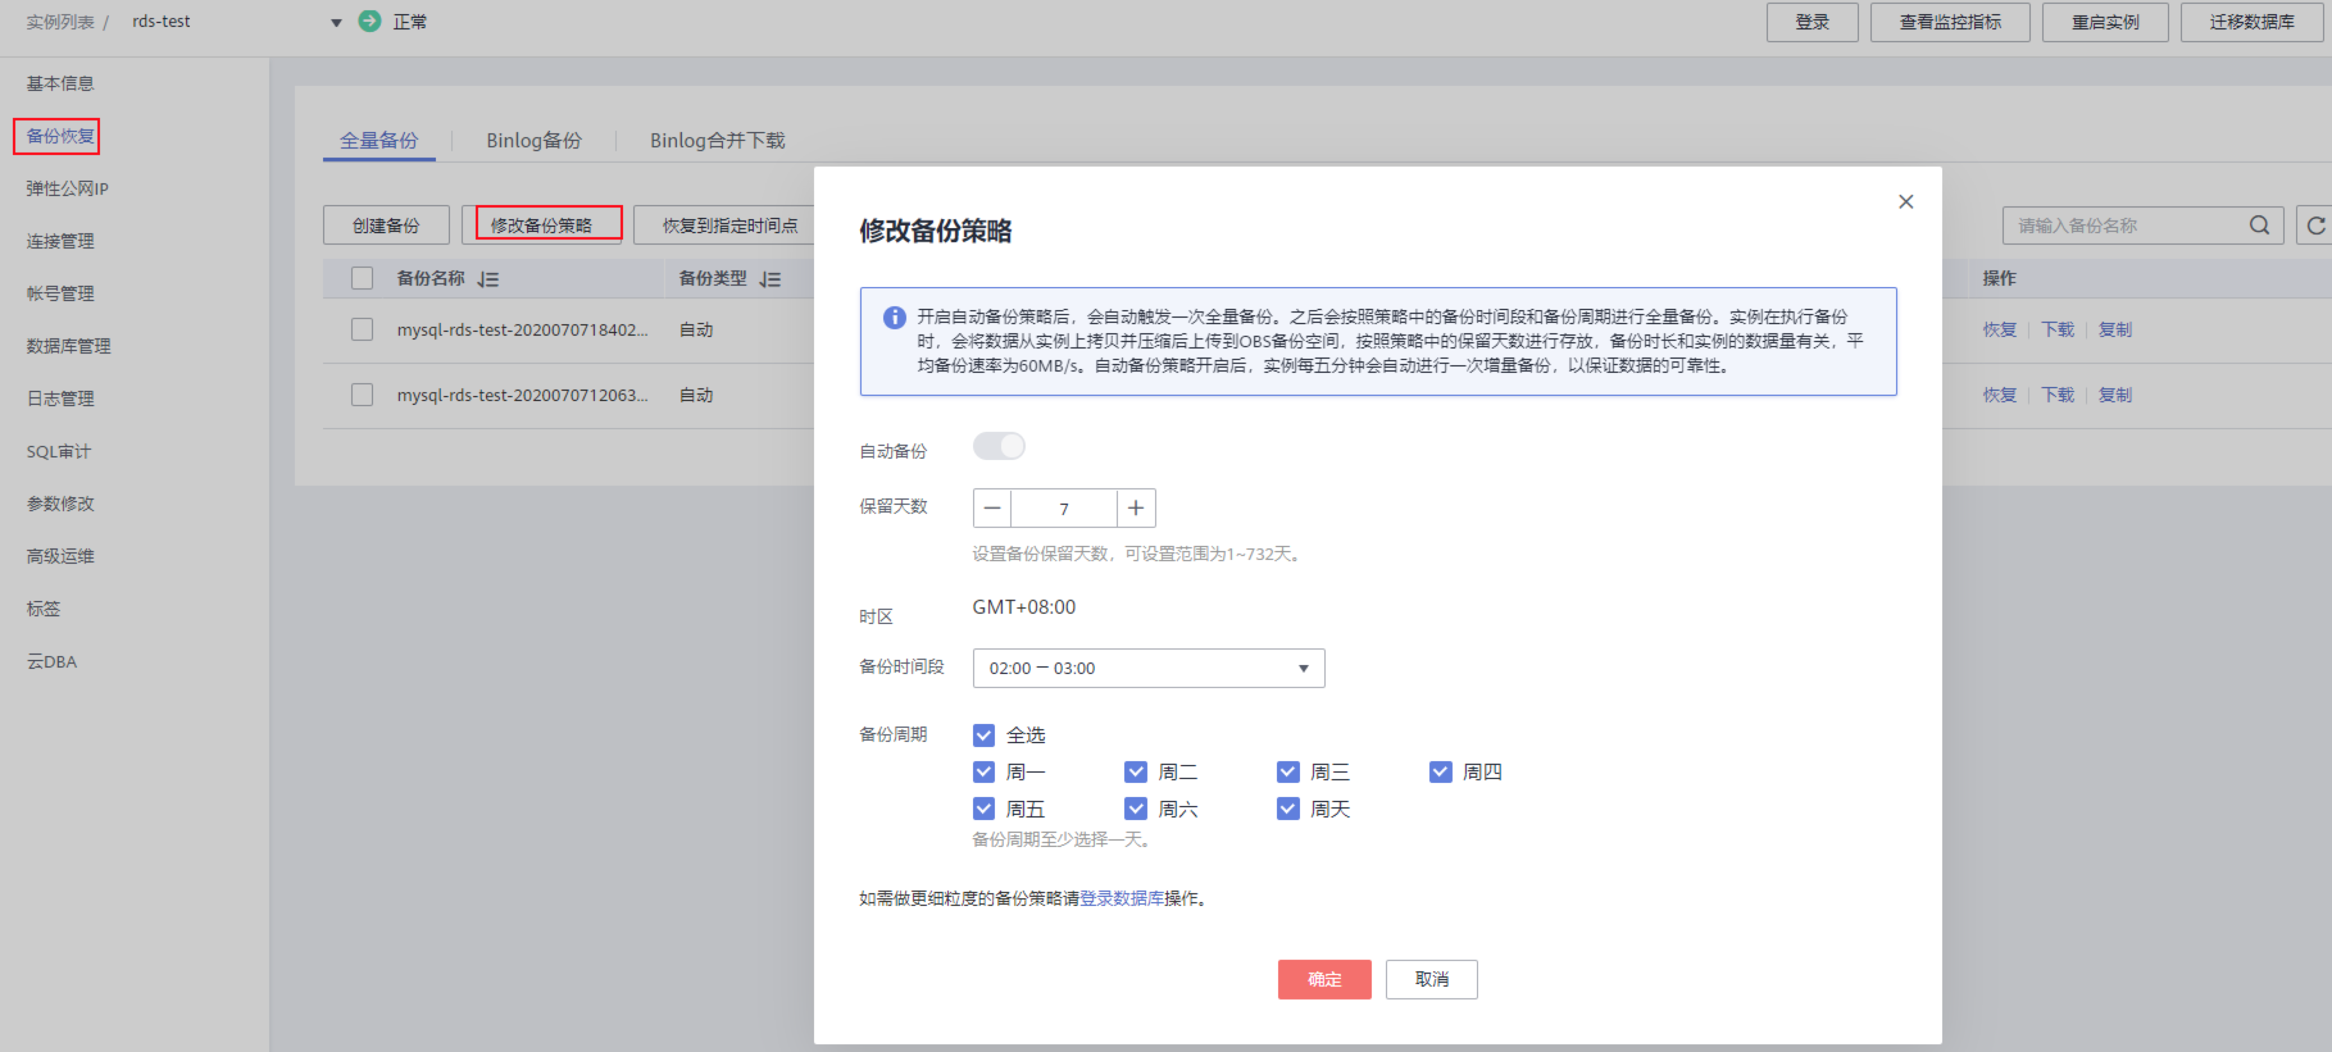Click the plus icon to increase retention days

click(x=1136, y=508)
